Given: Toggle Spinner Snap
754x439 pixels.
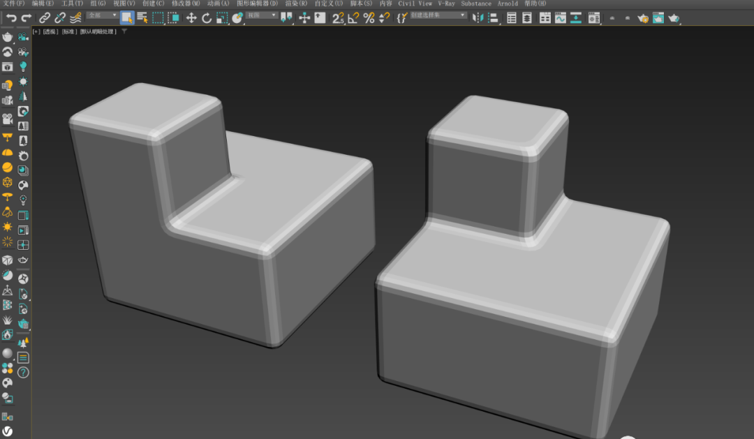Looking at the screenshot, I should coord(384,17).
